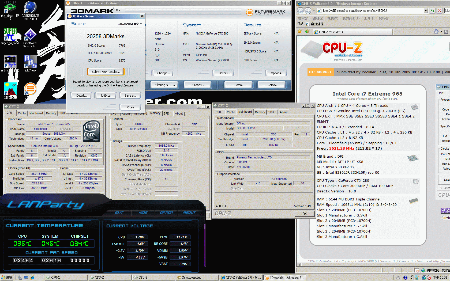Viewport: 450px width, 281px height.
Task: Click EXIT in LANParty Smartguardian
Action: 119,212
